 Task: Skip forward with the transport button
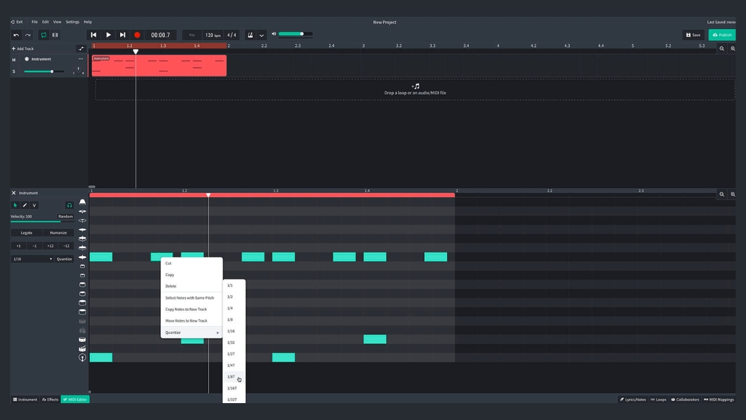click(122, 35)
